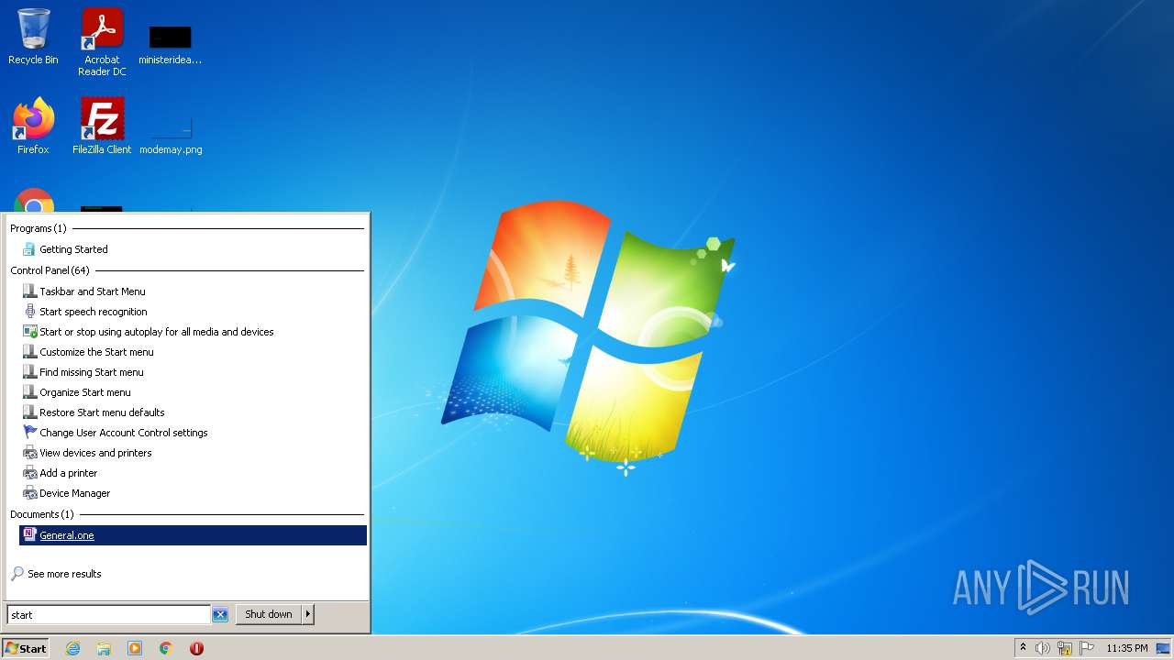Click the UAC flag icon in results
The image size is (1174, 660).
coord(29,433)
